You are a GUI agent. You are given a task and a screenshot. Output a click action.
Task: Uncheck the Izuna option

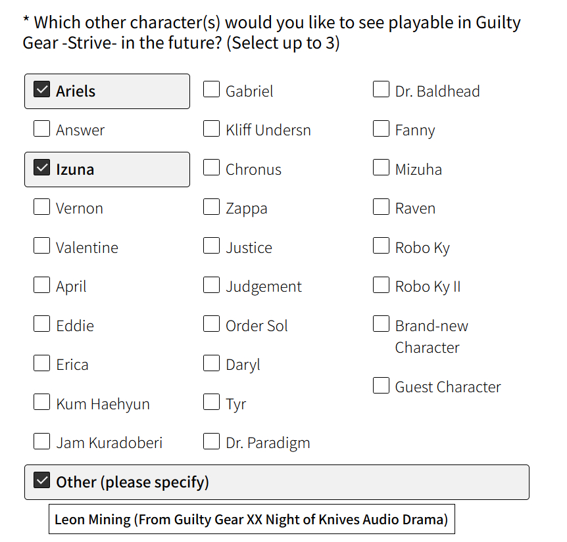(x=42, y=168)
